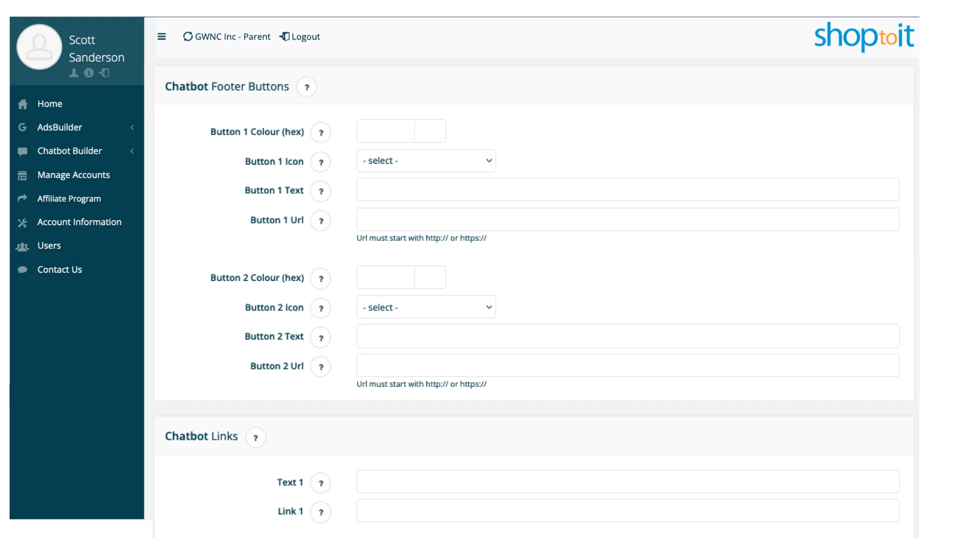Open Manage Accounts via its sidebar icon

[22, 175]
